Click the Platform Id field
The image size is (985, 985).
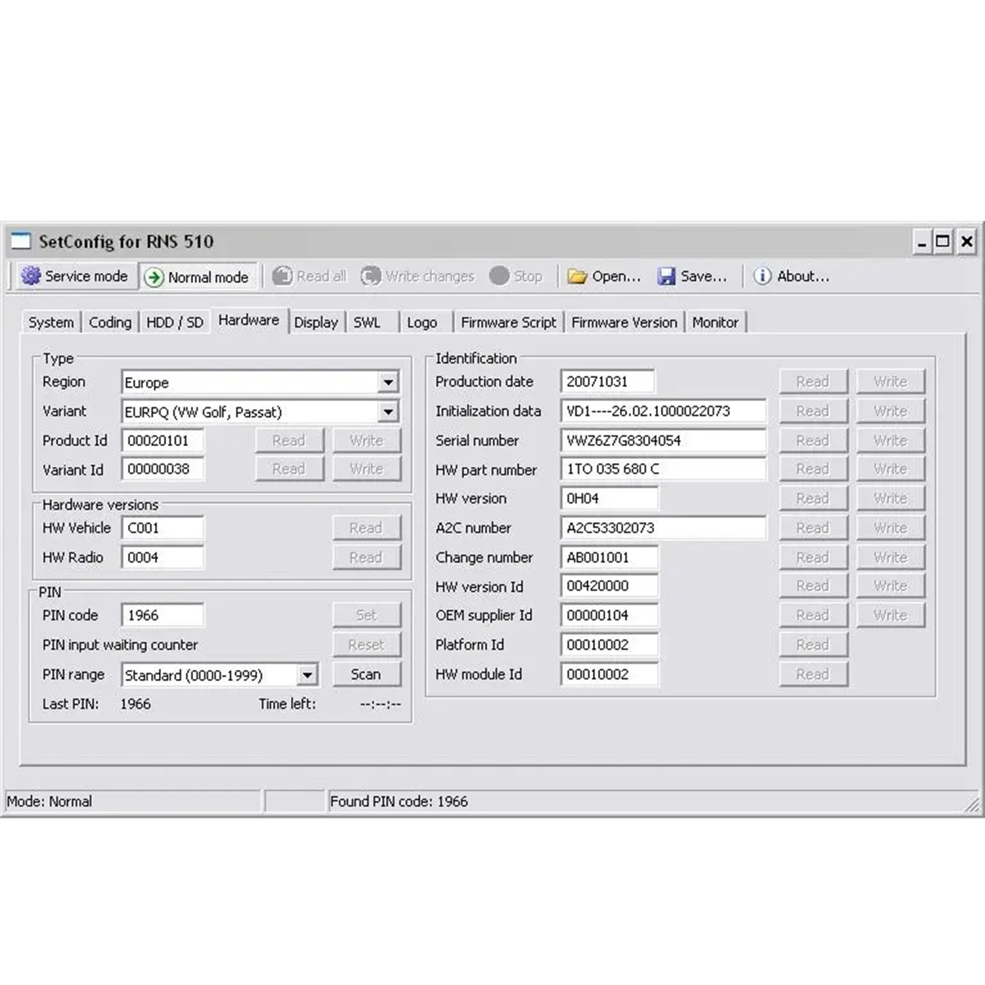click(609, 645)
